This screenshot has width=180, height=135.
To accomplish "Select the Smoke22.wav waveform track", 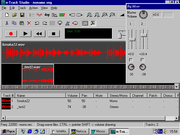I will pos(64,52).
